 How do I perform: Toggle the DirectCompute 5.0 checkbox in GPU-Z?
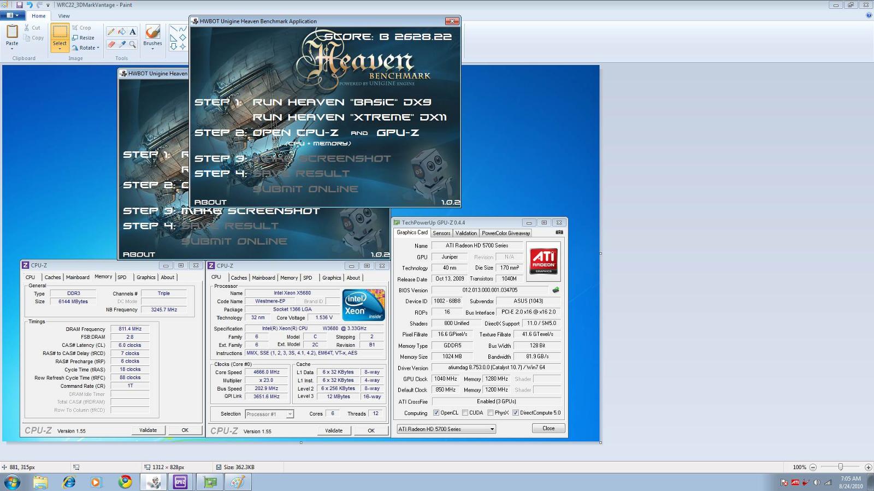coord(516,413)
